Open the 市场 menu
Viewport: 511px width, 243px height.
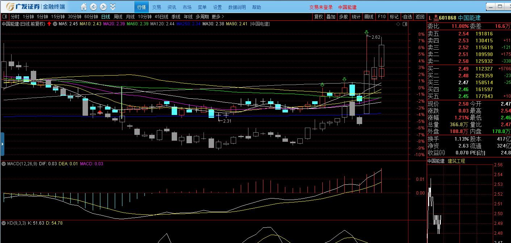click(187, 7)
